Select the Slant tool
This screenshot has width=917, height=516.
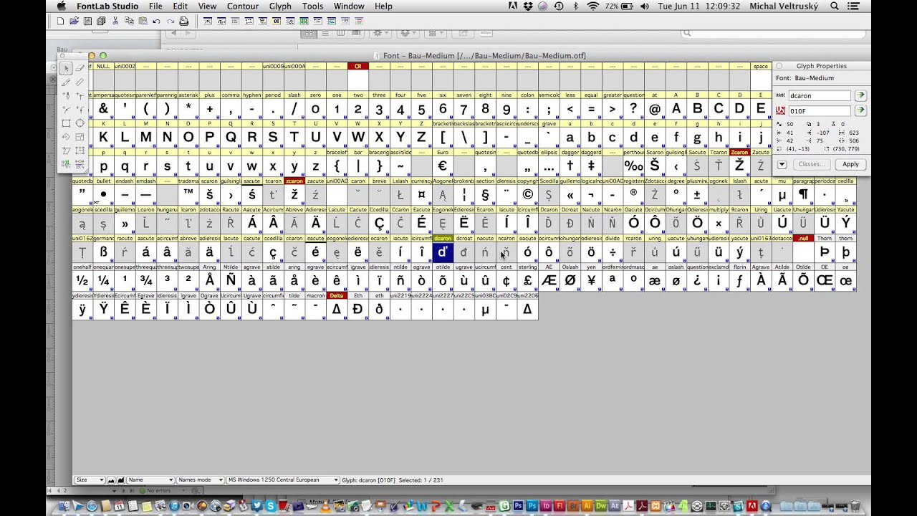coord(66,150)
